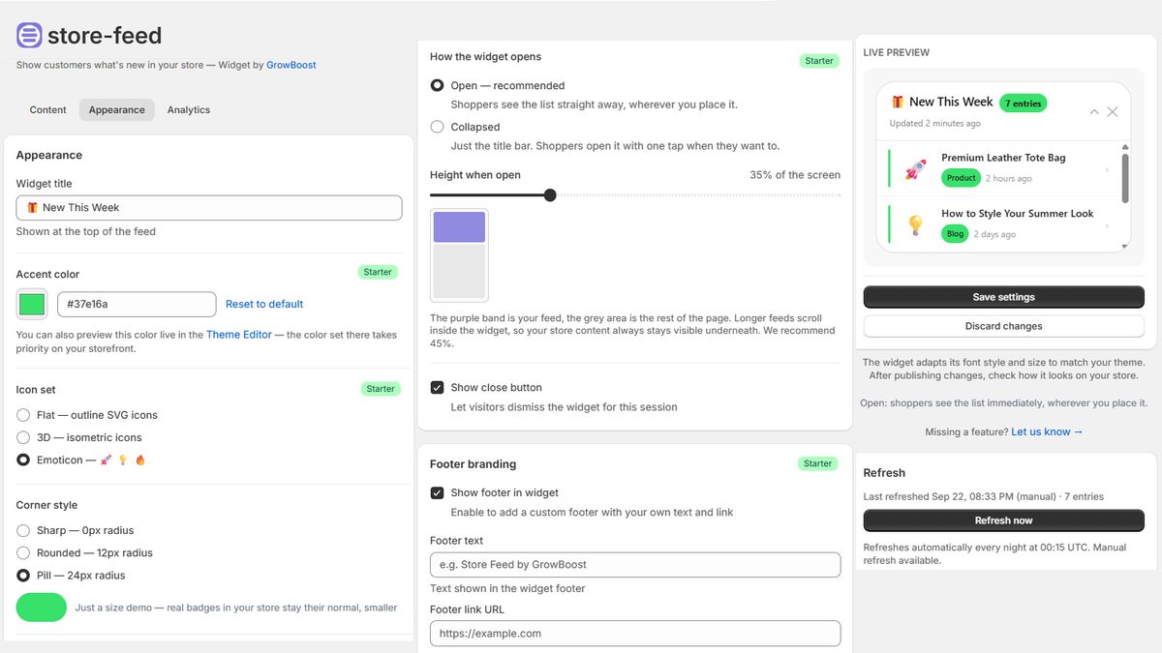Click the LIVE PREVIEW heading
The image size is (1162, 653).
(x=897, y=52)
